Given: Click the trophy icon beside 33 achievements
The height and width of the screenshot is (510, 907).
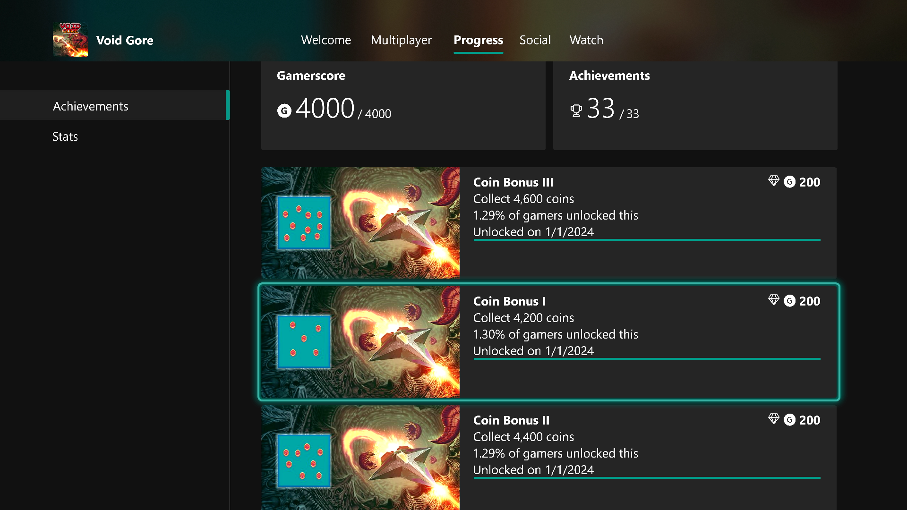Looking at the screenshot, I should pyautogui.click(x=576, y=110).
